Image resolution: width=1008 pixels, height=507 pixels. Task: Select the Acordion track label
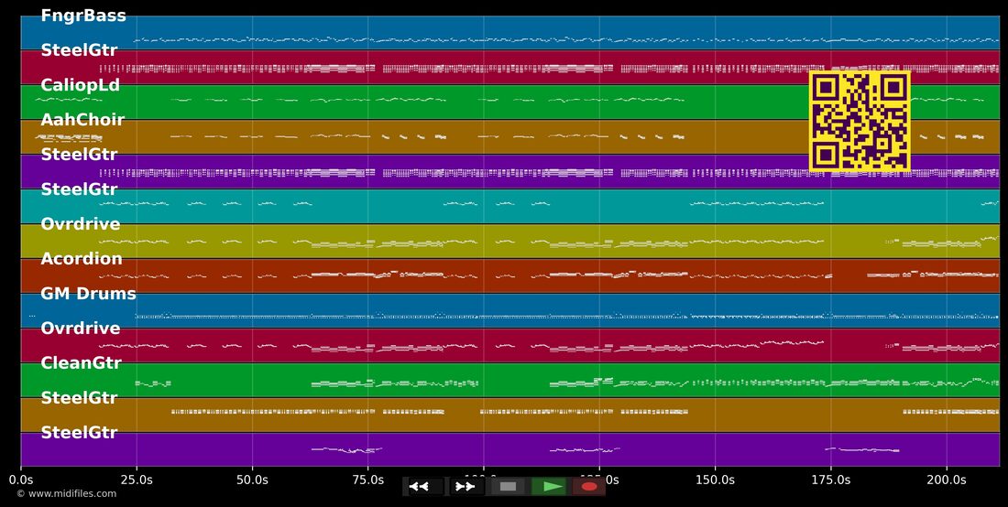click(82, 259)
